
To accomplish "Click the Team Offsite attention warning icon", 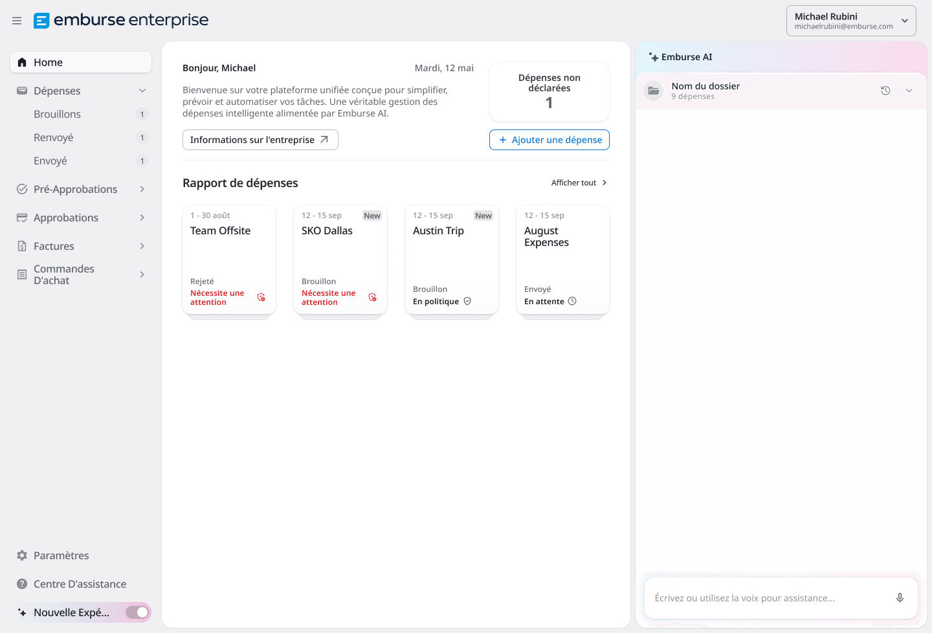I will point(261,297).
